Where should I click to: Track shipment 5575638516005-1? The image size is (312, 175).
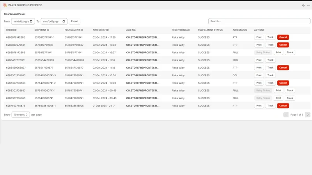point(270,105)
